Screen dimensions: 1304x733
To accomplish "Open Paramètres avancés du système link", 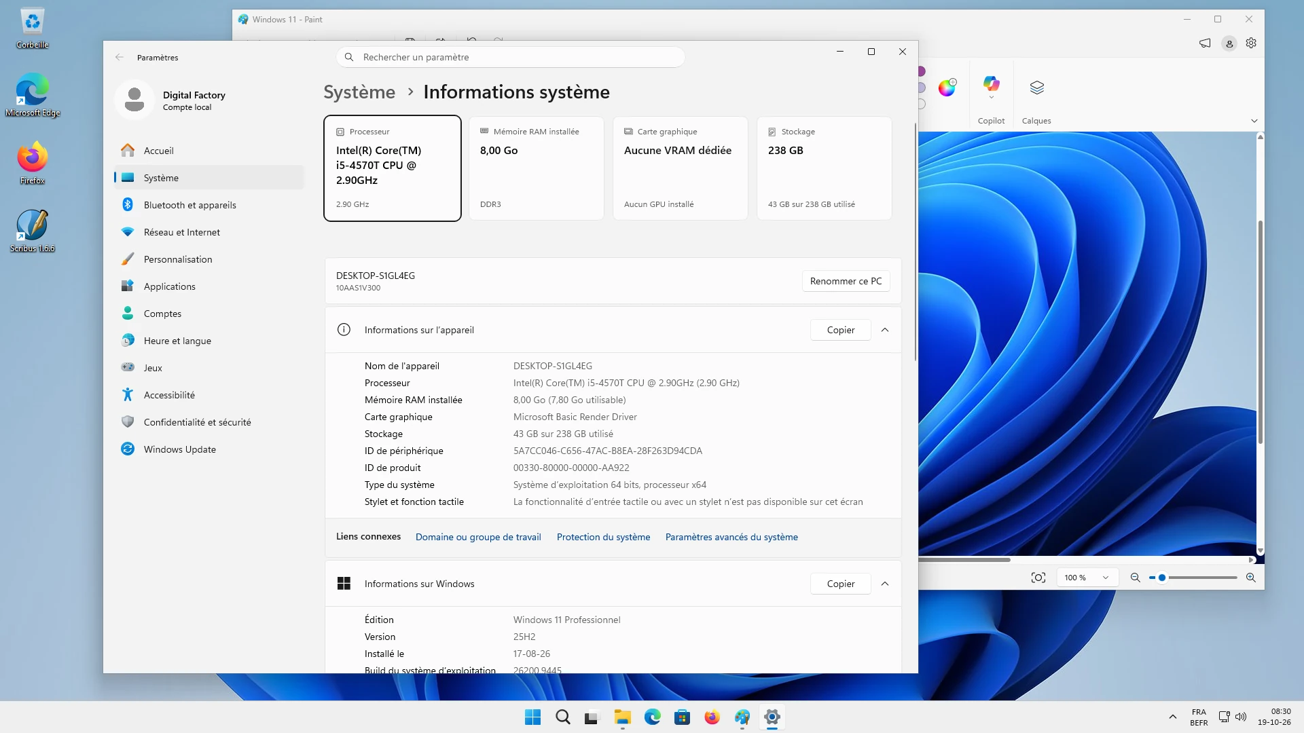I will [x=731, y=537].
